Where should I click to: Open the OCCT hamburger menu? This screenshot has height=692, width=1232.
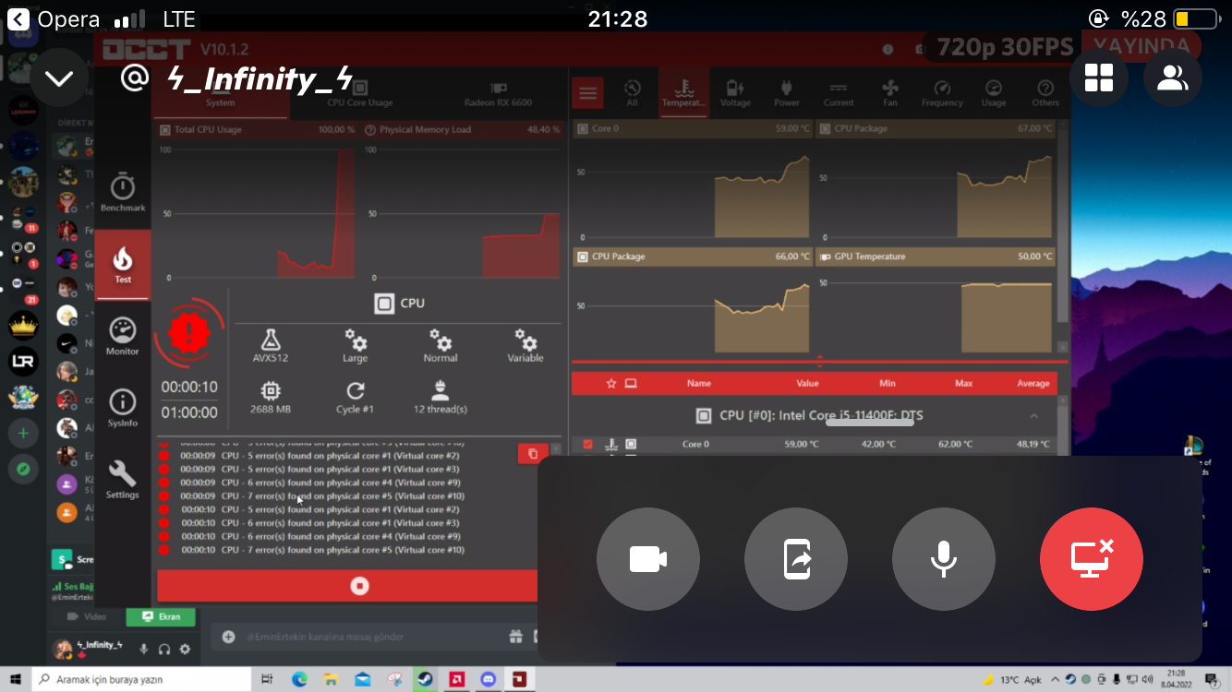[587, 92]
